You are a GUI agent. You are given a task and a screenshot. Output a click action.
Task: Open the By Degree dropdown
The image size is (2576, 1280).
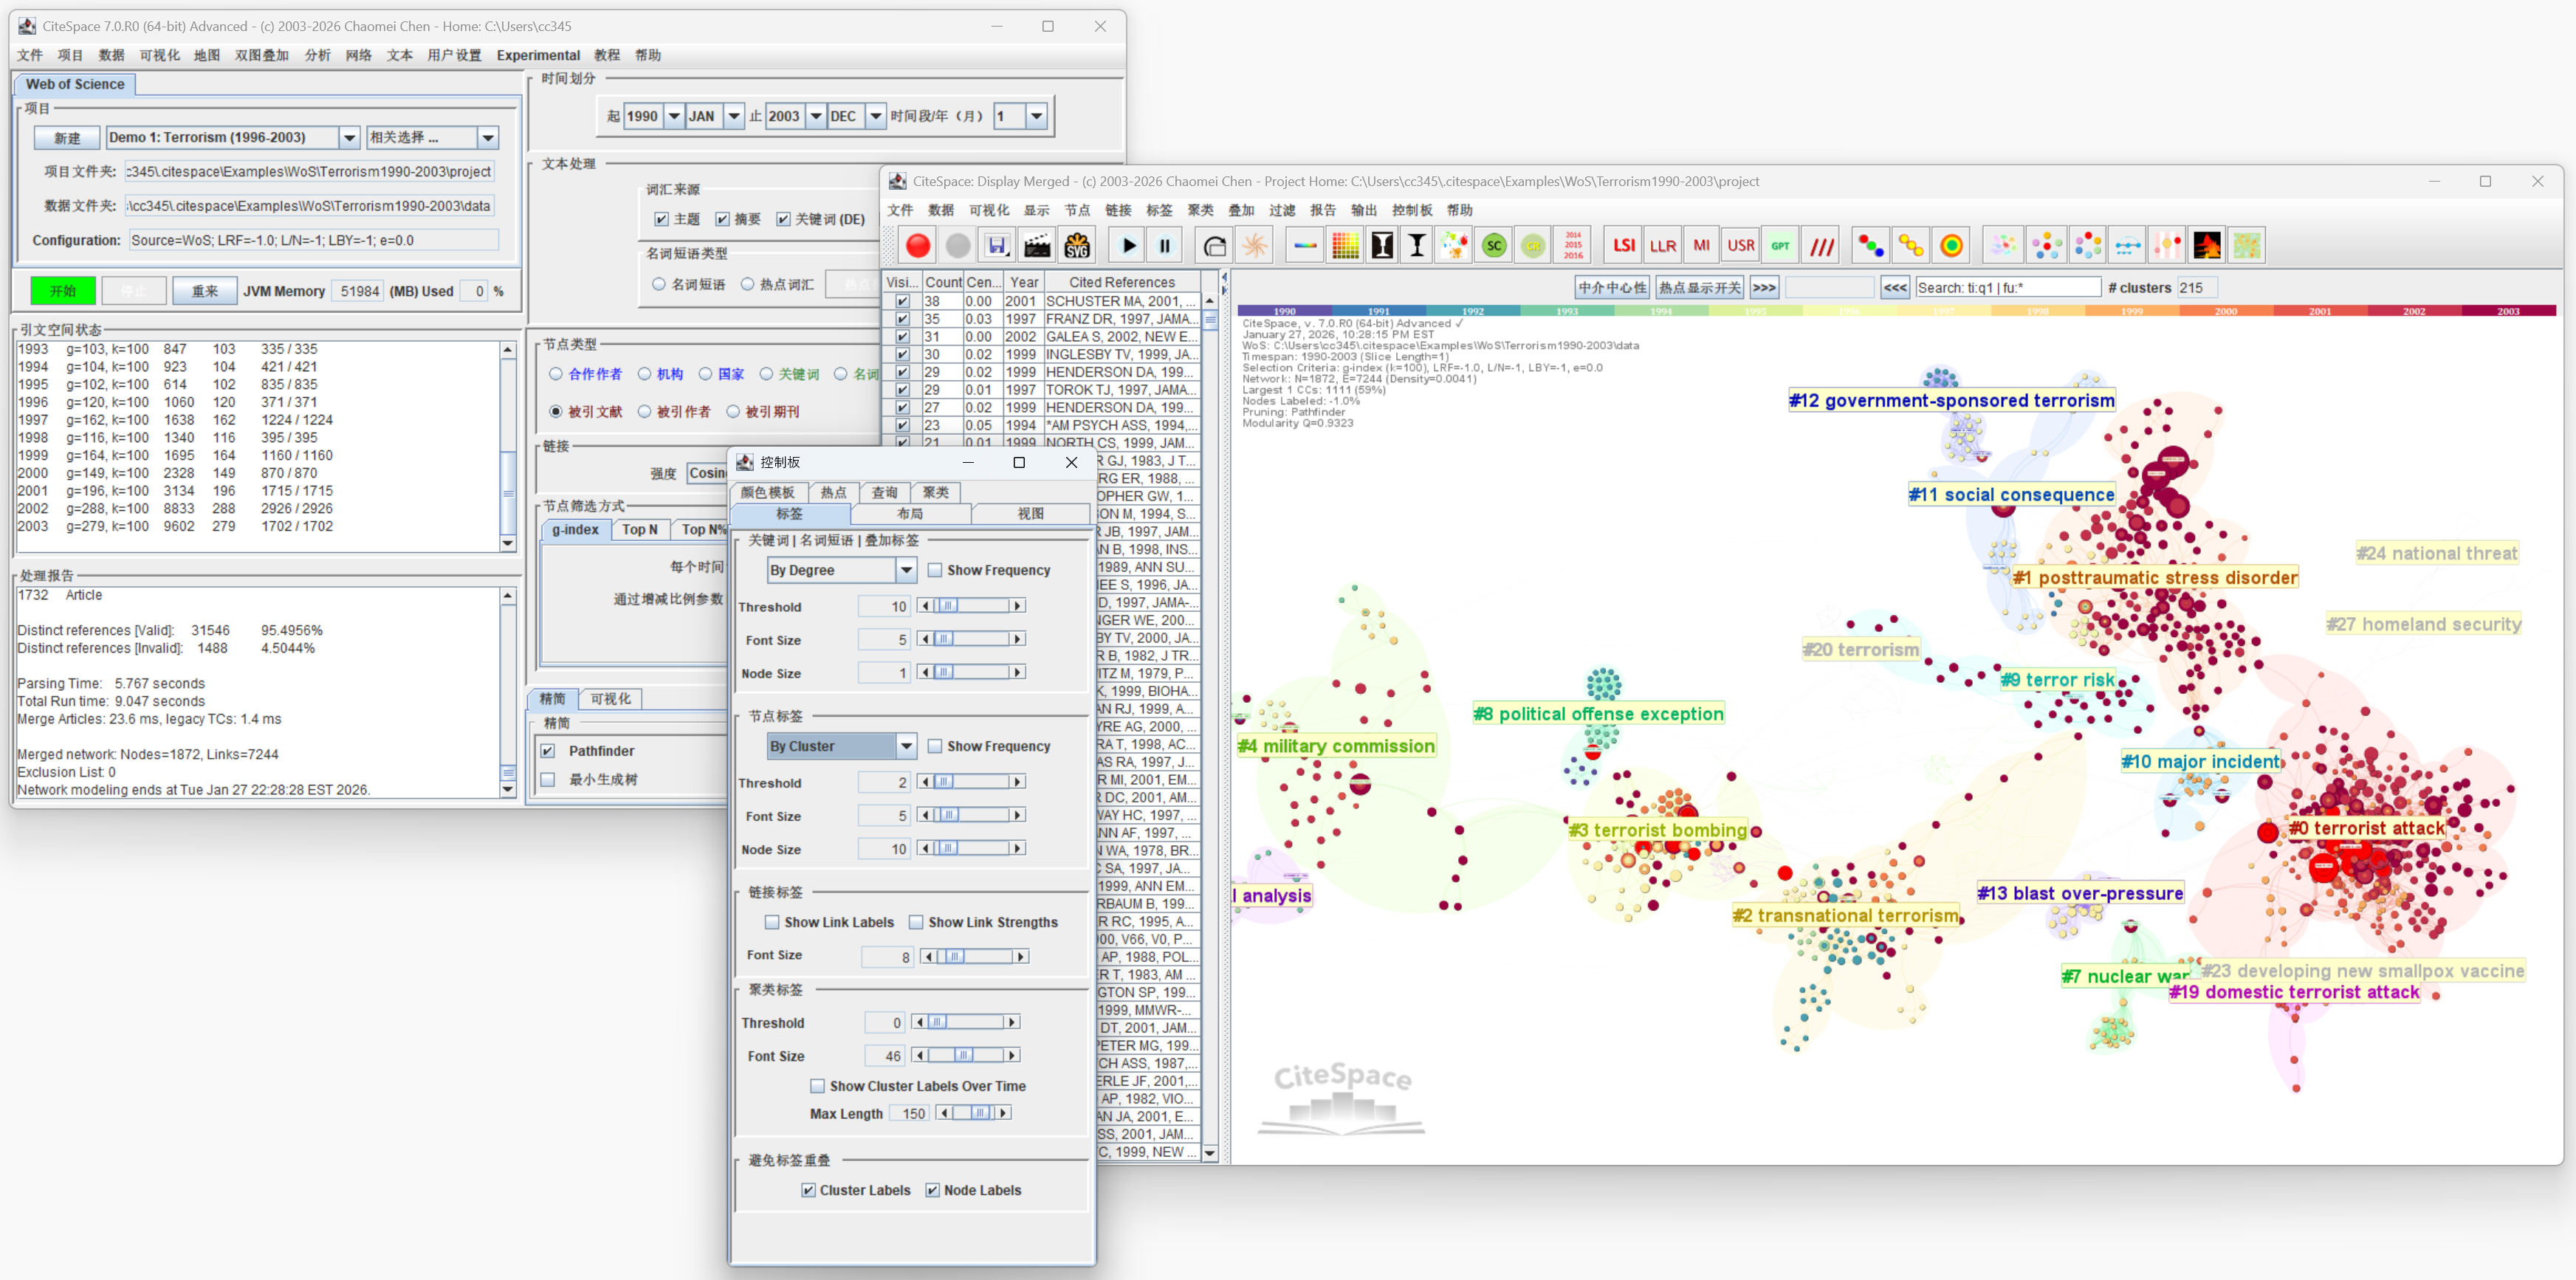905,570
